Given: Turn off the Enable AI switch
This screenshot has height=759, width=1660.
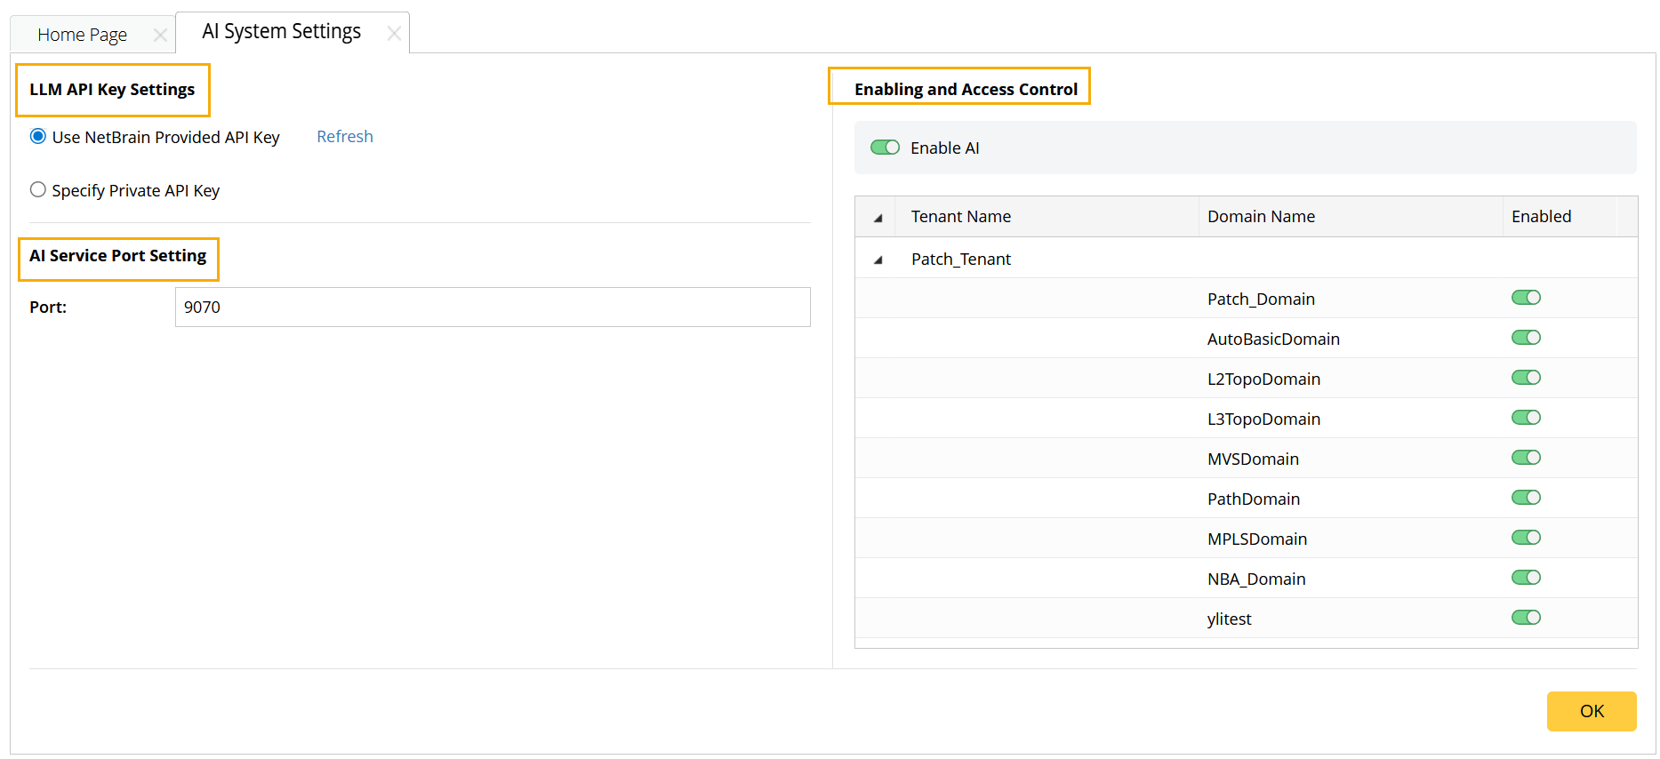Looking at the screenshot, I should (885, 148).
